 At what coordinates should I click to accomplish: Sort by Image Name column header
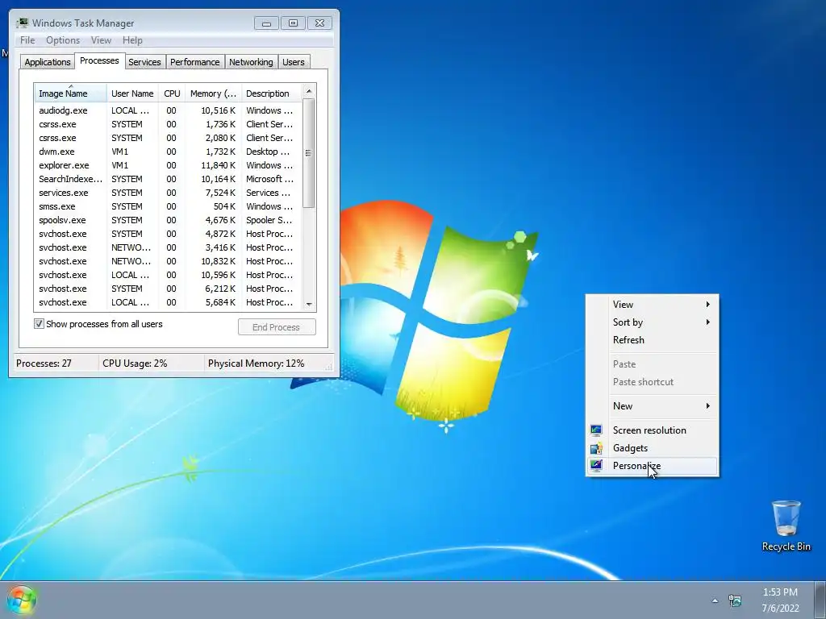71,93
